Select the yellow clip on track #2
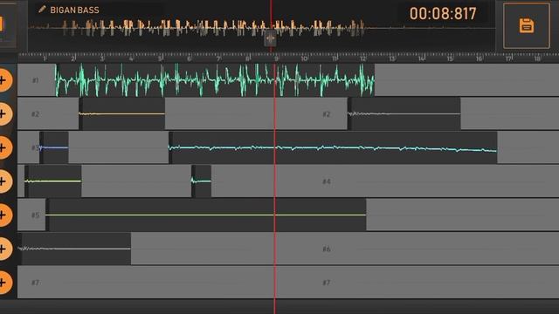Screen dimensions: 559x314 (x=122, y=114)
